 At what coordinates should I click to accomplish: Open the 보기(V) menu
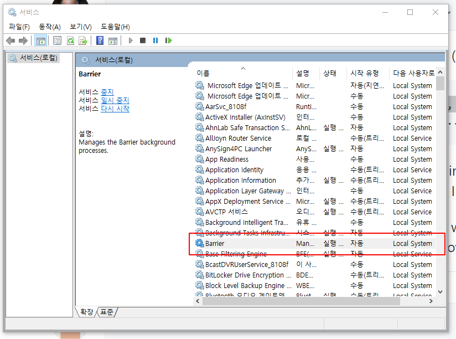(x=81, y=27)
